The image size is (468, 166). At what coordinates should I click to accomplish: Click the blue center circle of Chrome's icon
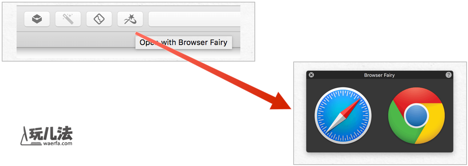pyautogui.click(x=416, y=116)
